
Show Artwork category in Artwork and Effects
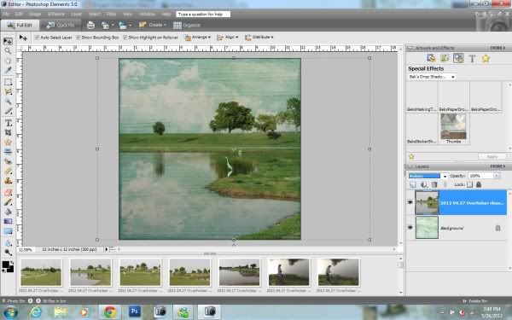tap(431, 58)
